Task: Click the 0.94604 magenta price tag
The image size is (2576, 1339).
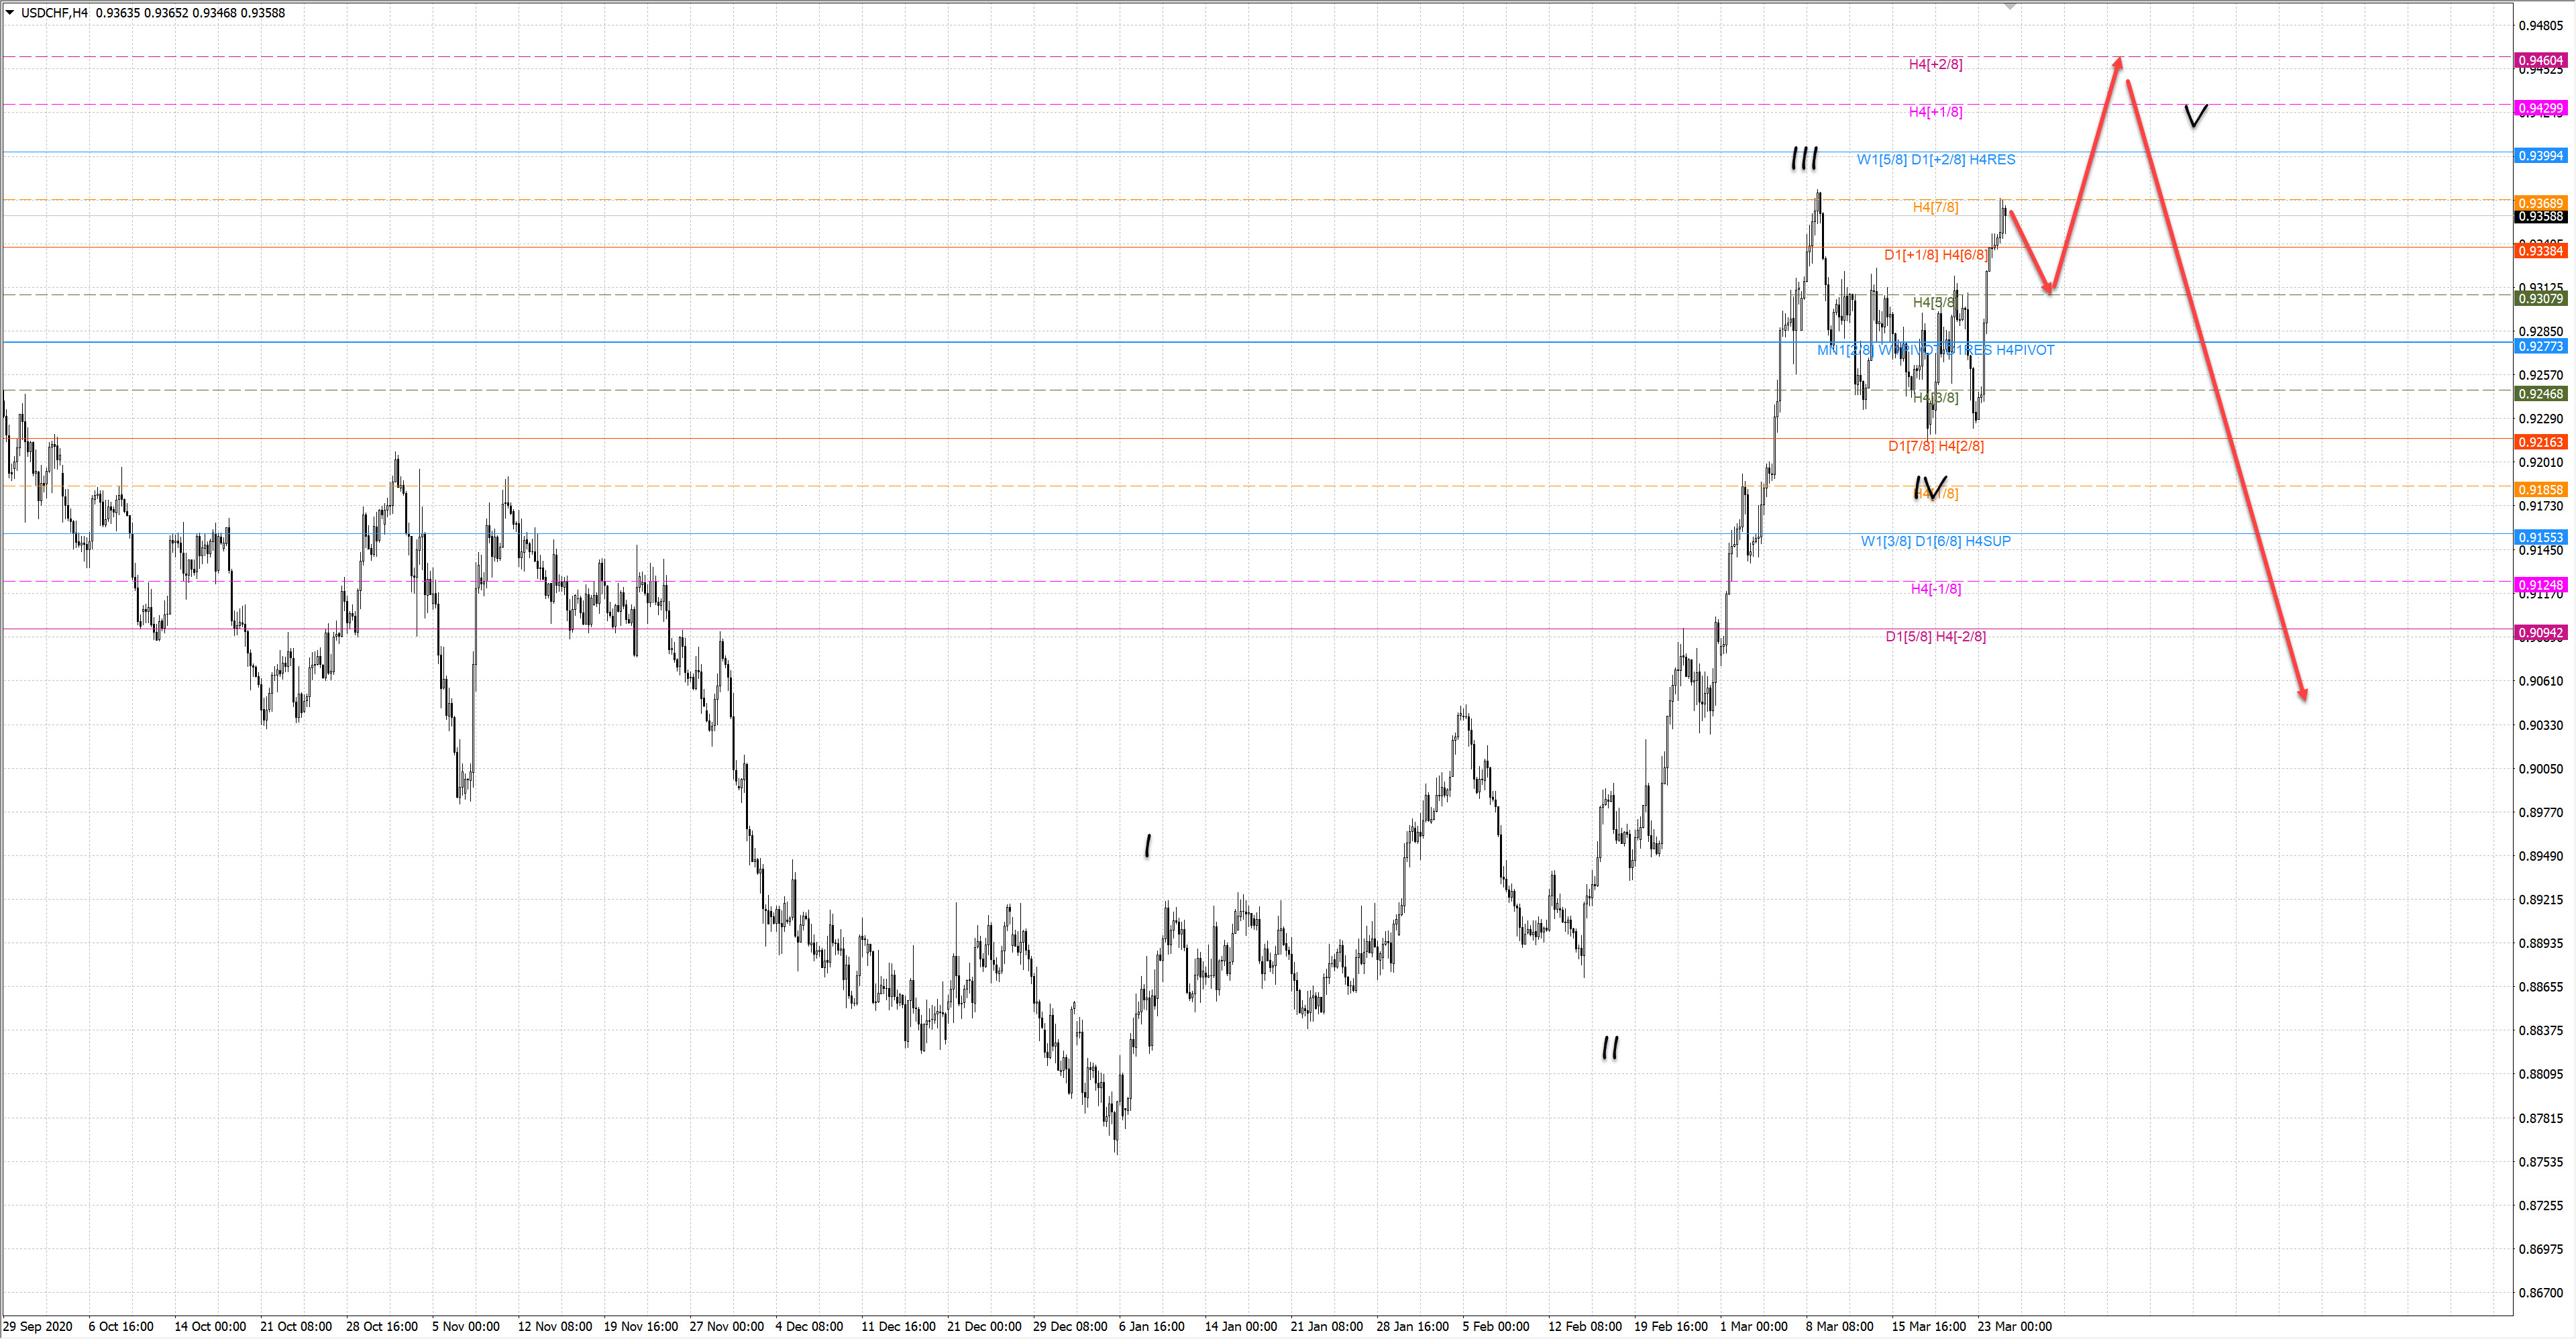Action: (2540, 60)
